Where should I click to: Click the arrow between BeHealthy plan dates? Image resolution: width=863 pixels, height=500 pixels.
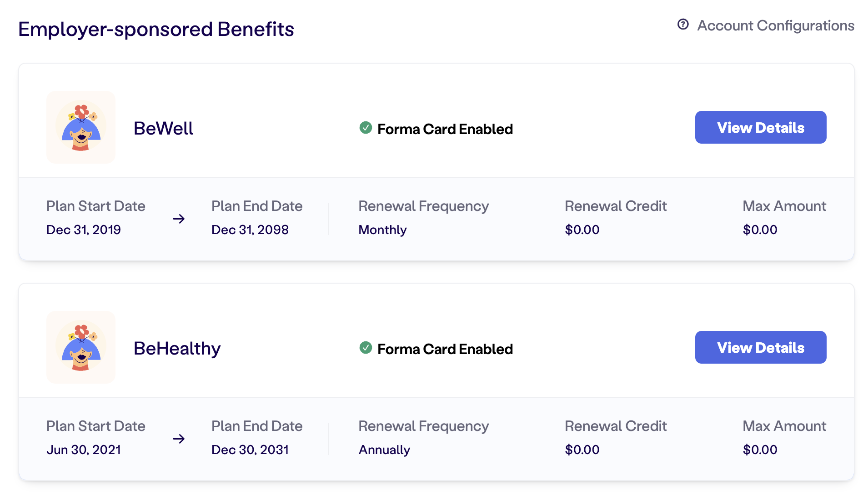tap(179, 439)
